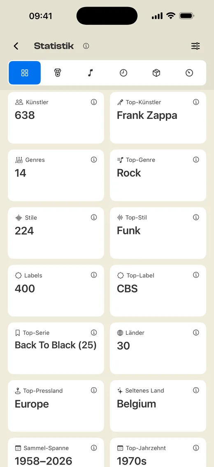Go back with the left chevron

point(16,46)
